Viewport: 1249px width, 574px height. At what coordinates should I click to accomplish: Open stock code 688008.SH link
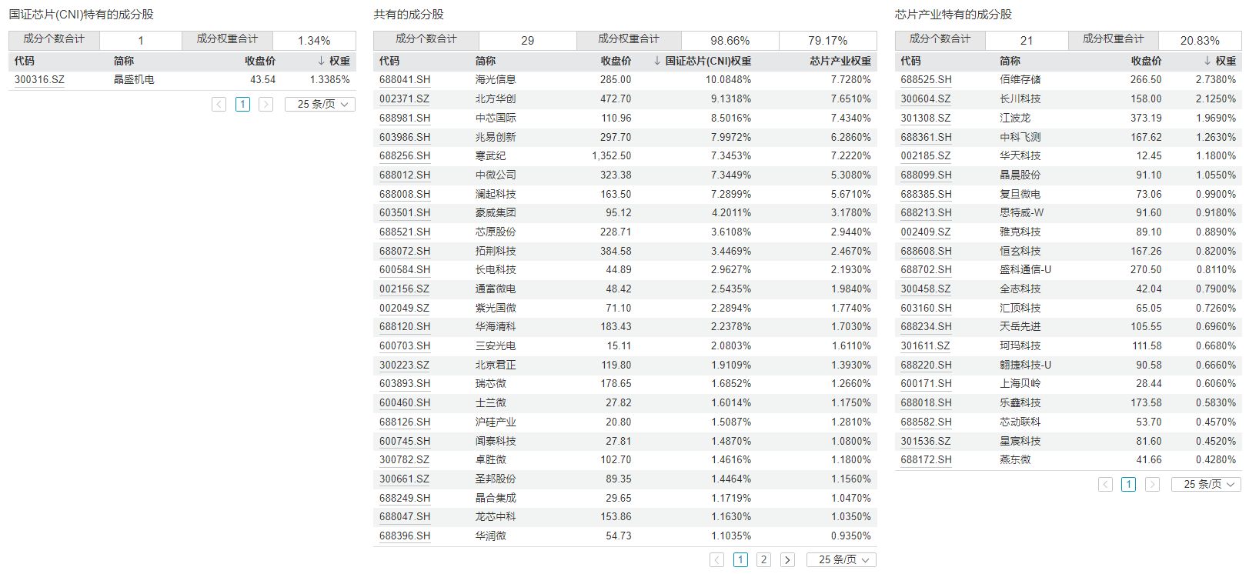coord(405,194)
